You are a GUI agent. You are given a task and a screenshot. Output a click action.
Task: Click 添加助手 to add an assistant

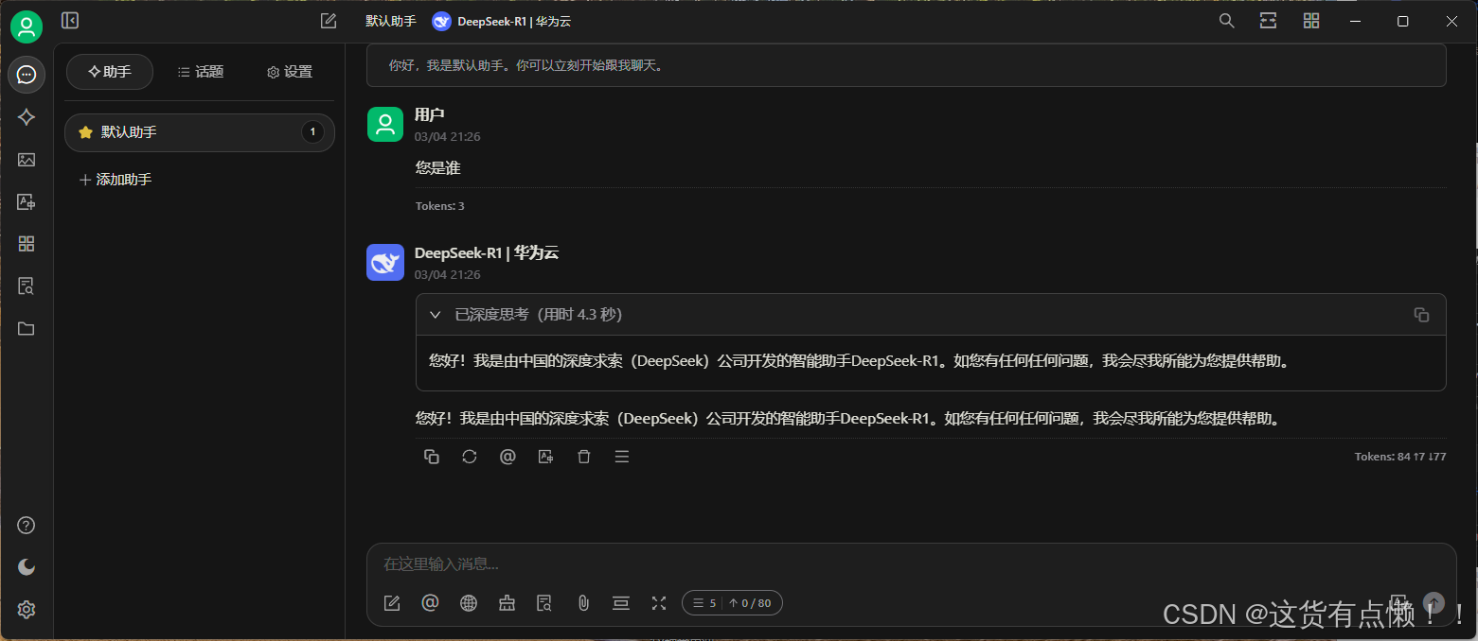pyautogui.click(x=116, y=180)
